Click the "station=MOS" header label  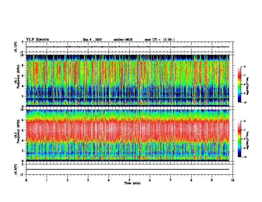coord(123,40)
